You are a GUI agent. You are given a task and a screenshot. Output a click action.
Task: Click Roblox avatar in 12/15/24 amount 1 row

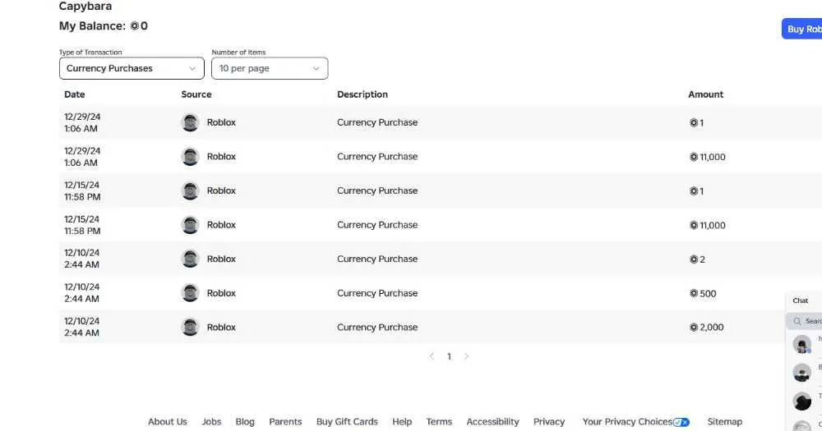coord(190,190)
